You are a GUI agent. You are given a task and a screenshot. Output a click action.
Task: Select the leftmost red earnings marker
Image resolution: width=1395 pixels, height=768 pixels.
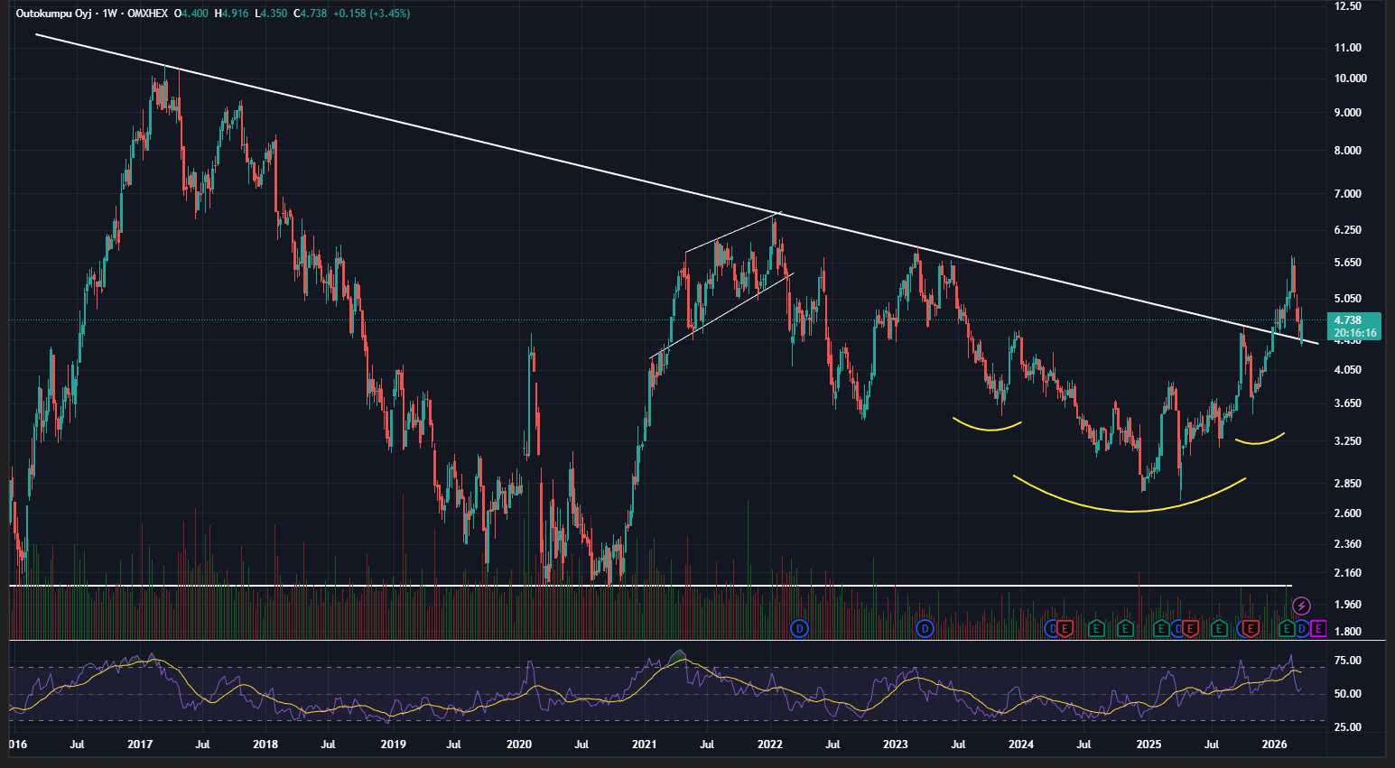pyautogui.click(x=1065, y=628)
